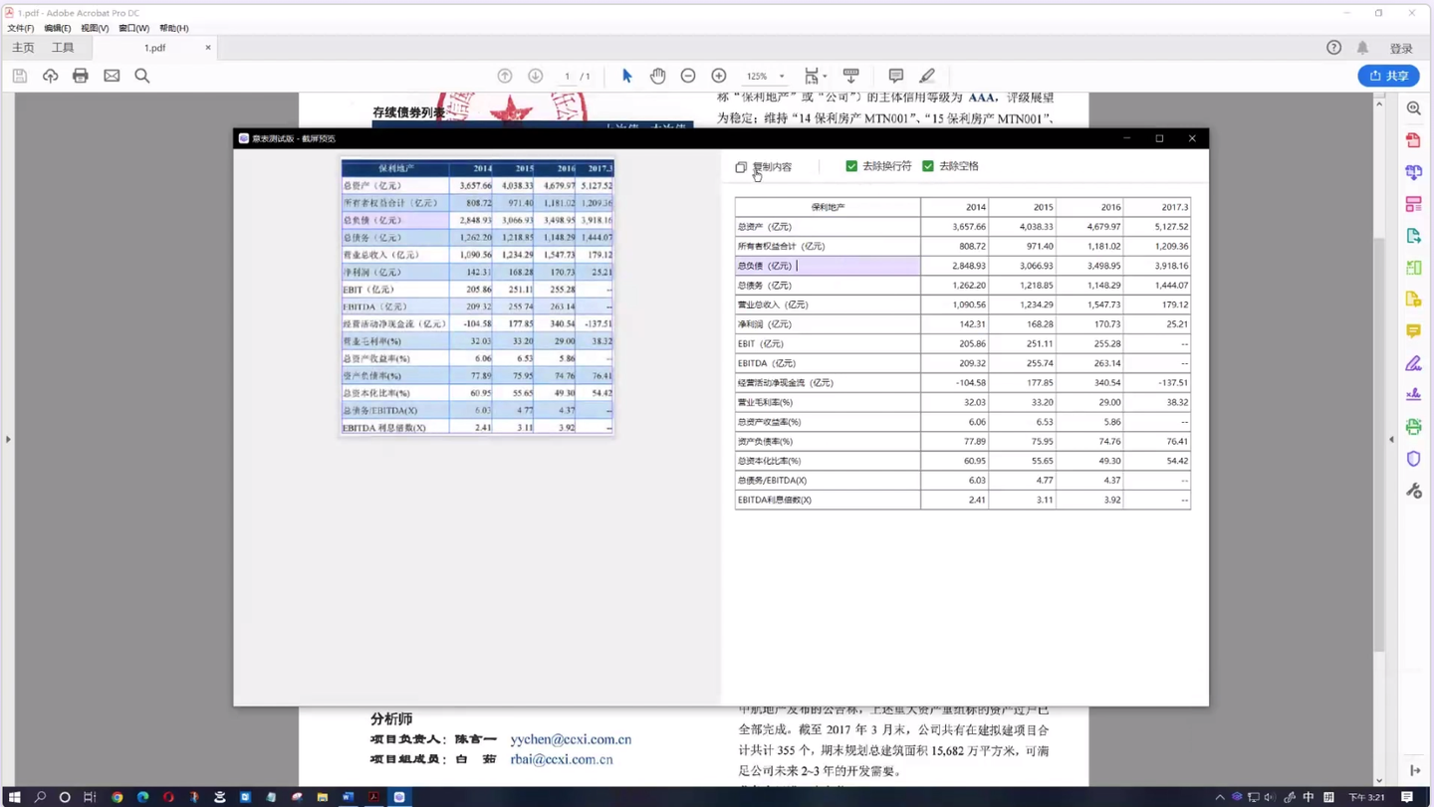This screenshot has width=1434, height=807.
Task: Click the blue 共享 button
Action: pyautogui.click(x=1388, y=76)
